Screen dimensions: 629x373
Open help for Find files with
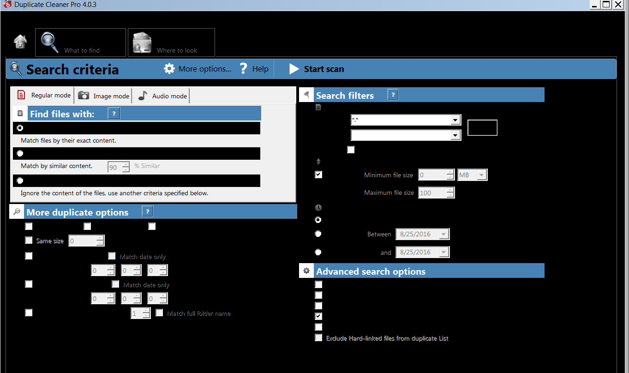click(114, 114)
